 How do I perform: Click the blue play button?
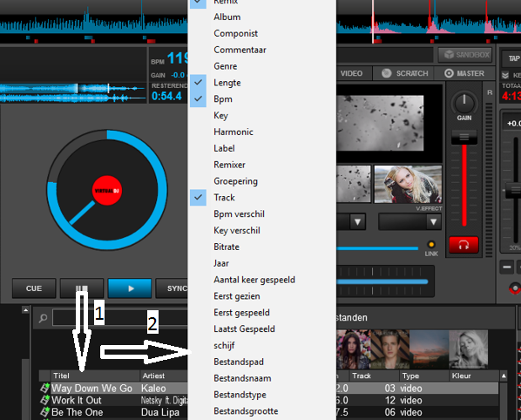[x=130, y=288]
